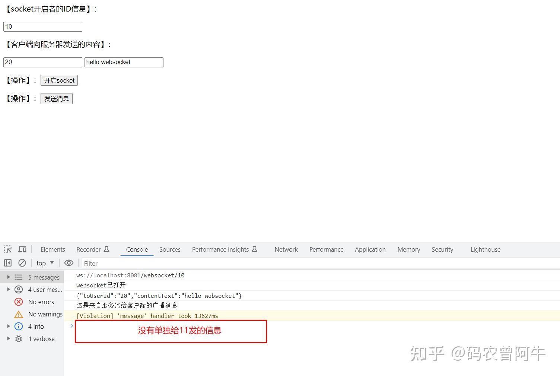
Task: Create a live expression with the eye icon
Action: pyautogui.click(x=69, y=263)
